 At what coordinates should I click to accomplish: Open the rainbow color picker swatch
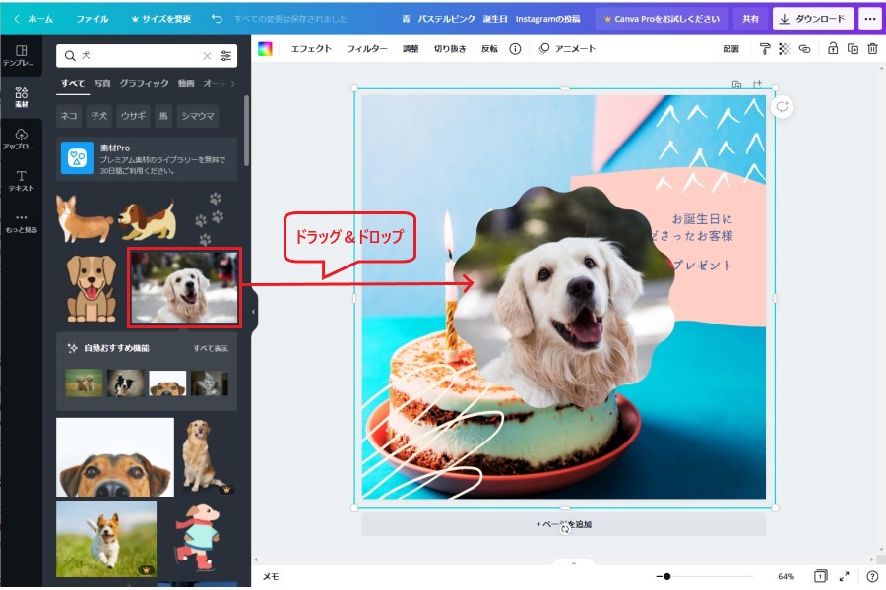pos(265,48)
